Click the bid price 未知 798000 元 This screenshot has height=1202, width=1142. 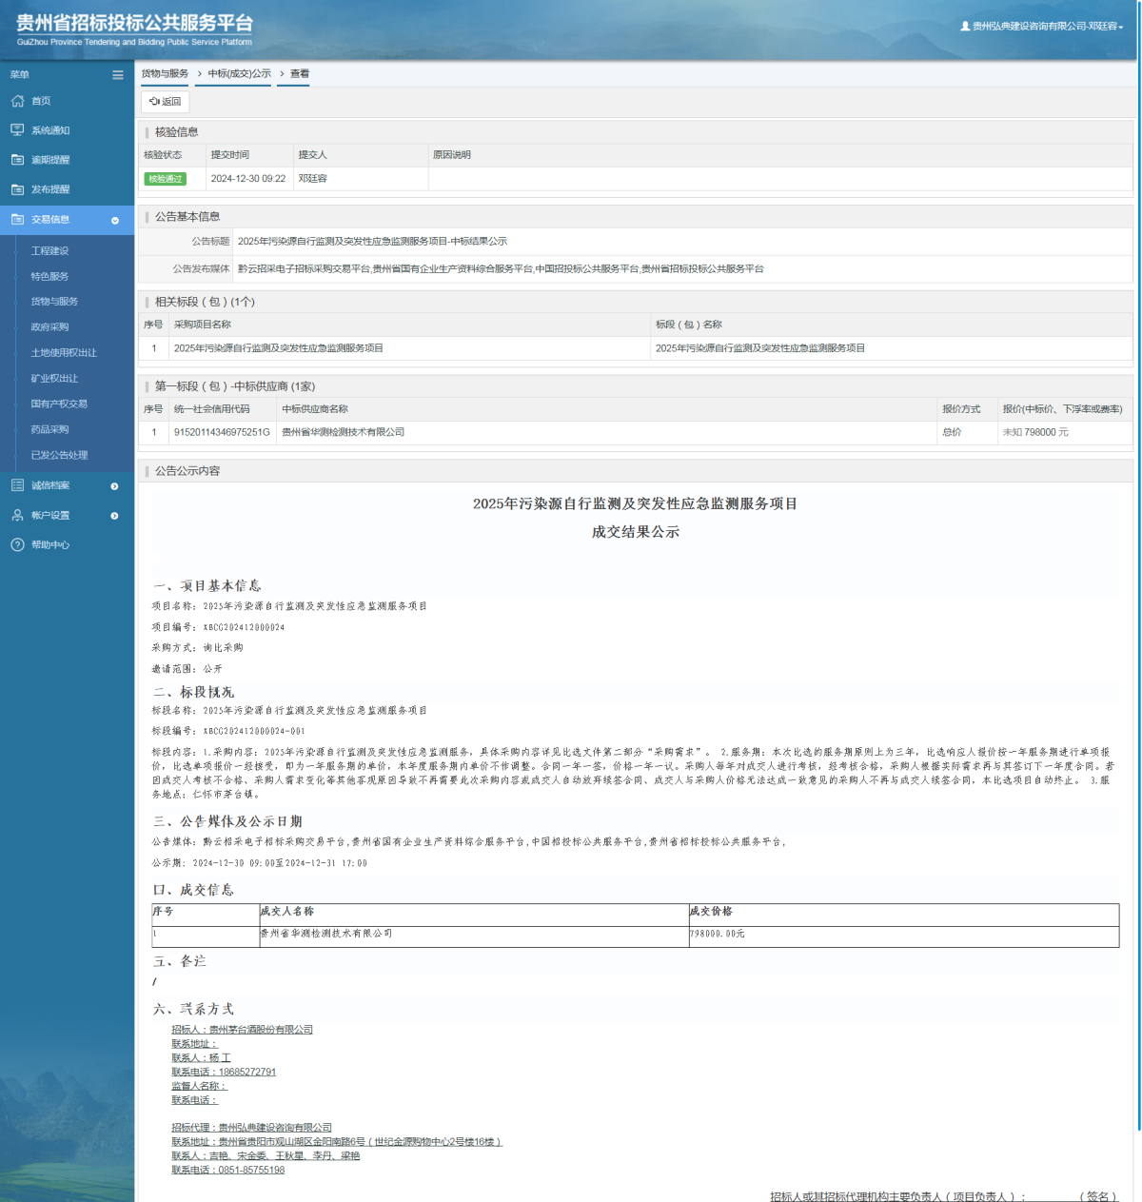point(1035,432)
